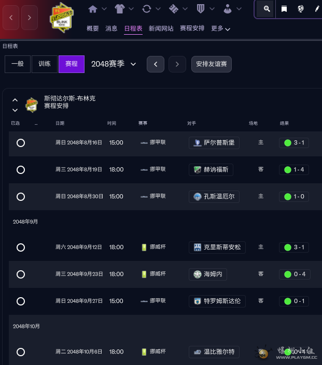Sort by the 结果 column header
The height and width of the screenshot is (365, 322).
click(x=284, y=123)
